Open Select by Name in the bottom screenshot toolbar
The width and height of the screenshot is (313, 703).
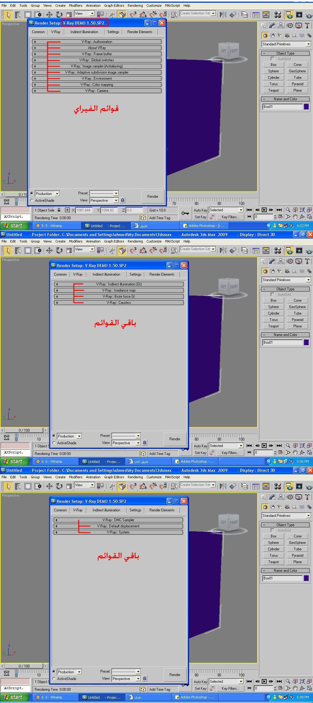[x=18, y=486]
